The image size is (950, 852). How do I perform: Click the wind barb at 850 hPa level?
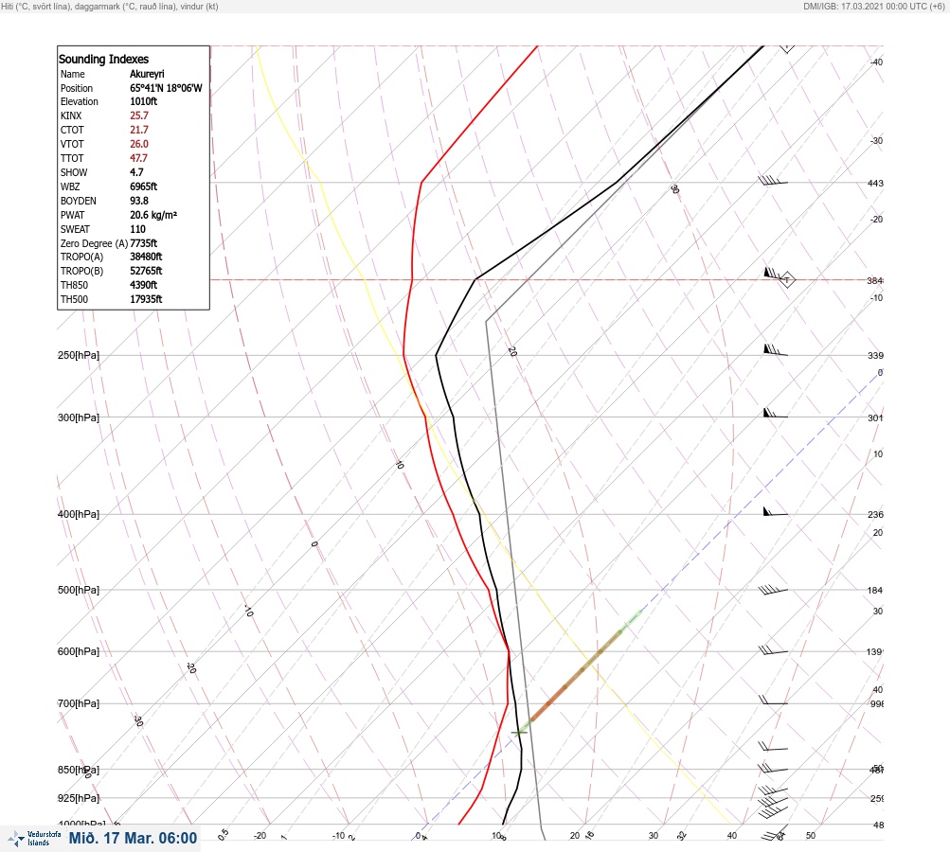click(x=773, y=769)
